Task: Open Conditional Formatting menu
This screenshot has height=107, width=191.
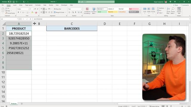Action: [87, 11]
